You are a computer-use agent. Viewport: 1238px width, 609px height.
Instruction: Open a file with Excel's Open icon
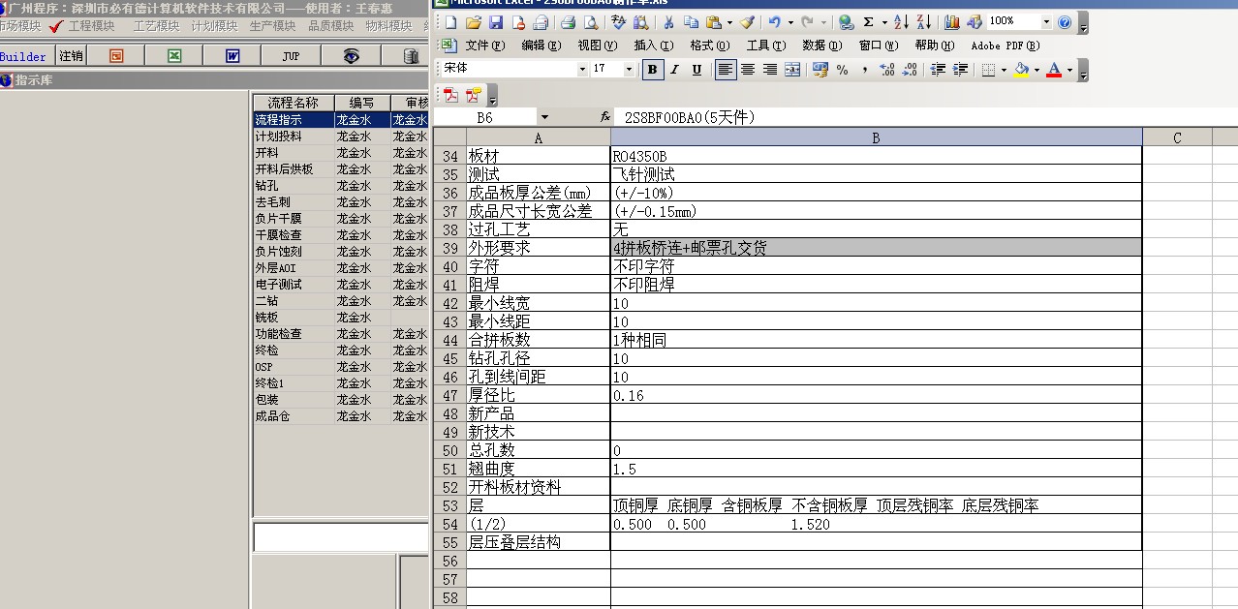473,21
